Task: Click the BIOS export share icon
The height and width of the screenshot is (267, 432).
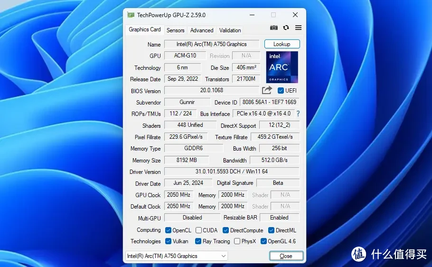Action: [x=267, y=90]
